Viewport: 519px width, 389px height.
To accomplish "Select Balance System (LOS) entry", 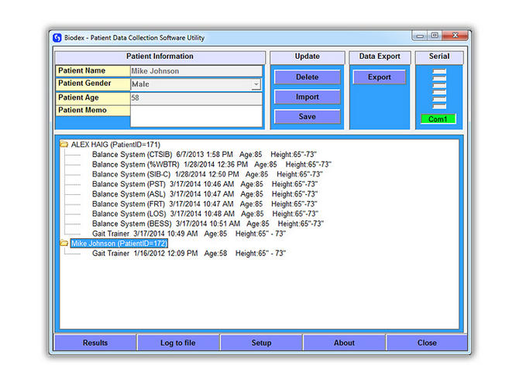I will pos(205,214).
